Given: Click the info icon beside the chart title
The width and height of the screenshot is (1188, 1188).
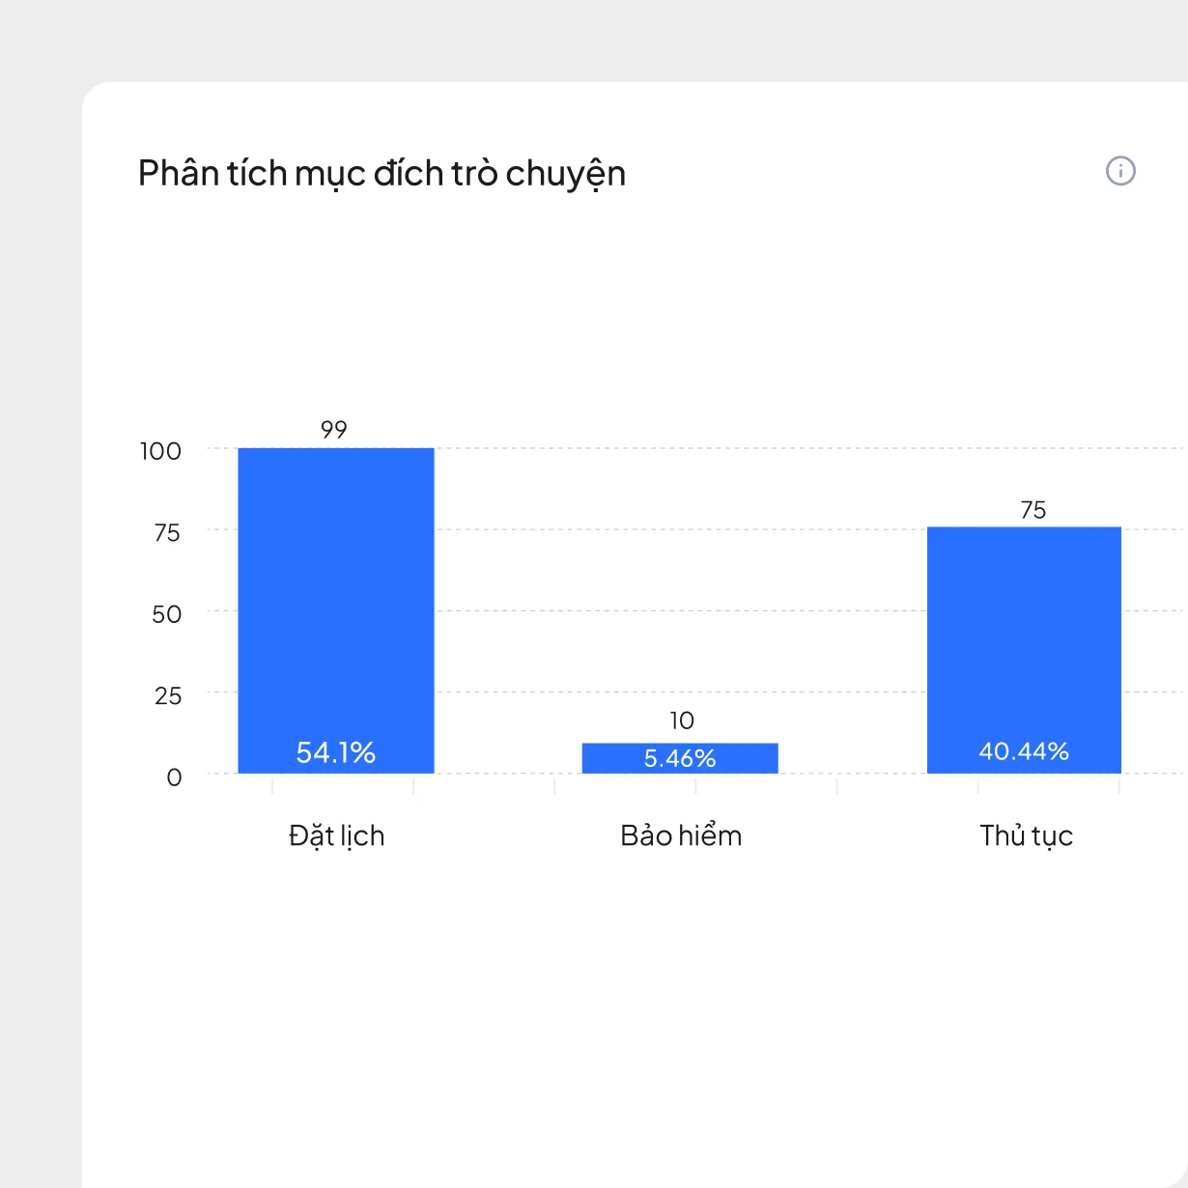Looking at the screenshot, I should (1120, 172).
